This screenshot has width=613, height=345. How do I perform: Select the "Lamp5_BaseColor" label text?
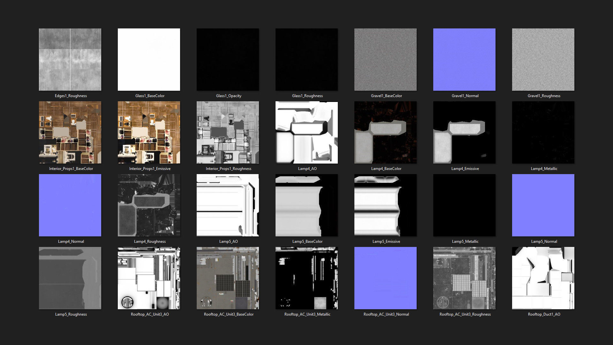pyautogui.click(x=307, y=241)
